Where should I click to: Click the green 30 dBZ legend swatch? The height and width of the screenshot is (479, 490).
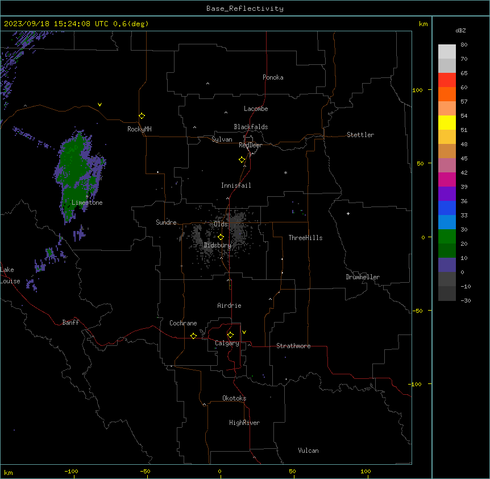pos(447,237)
